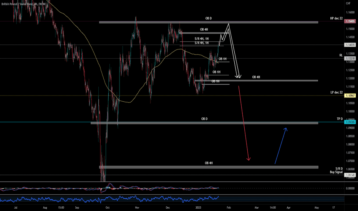Select the cyan 1.09355 price tag
Viewport: 358px width, 211px height.
[x=350, y=122]
